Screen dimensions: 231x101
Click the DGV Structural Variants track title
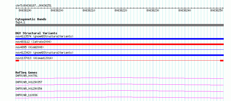36,33
